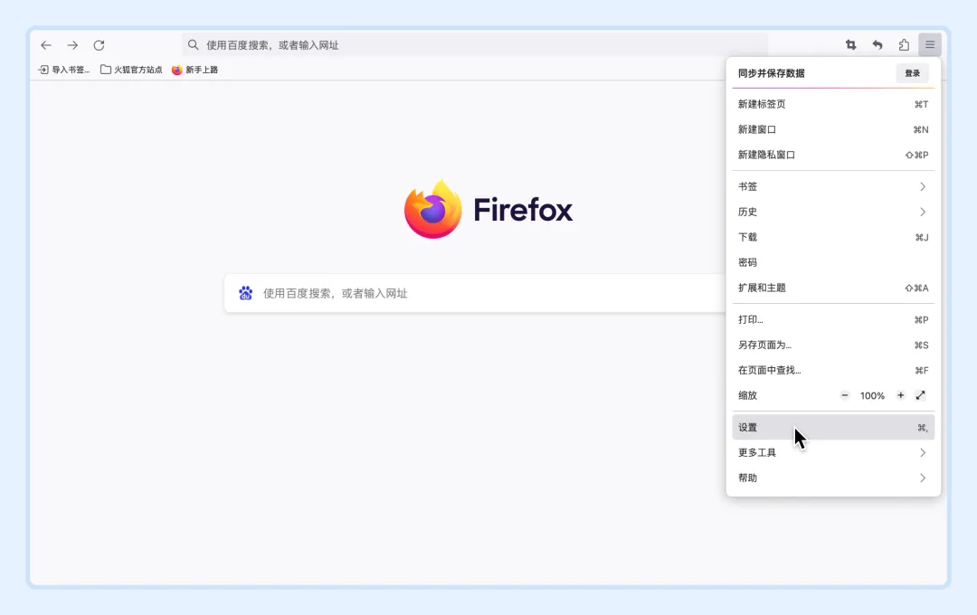Expand the 历史 submenu
The image size is (977, 615).
point(833,212)
